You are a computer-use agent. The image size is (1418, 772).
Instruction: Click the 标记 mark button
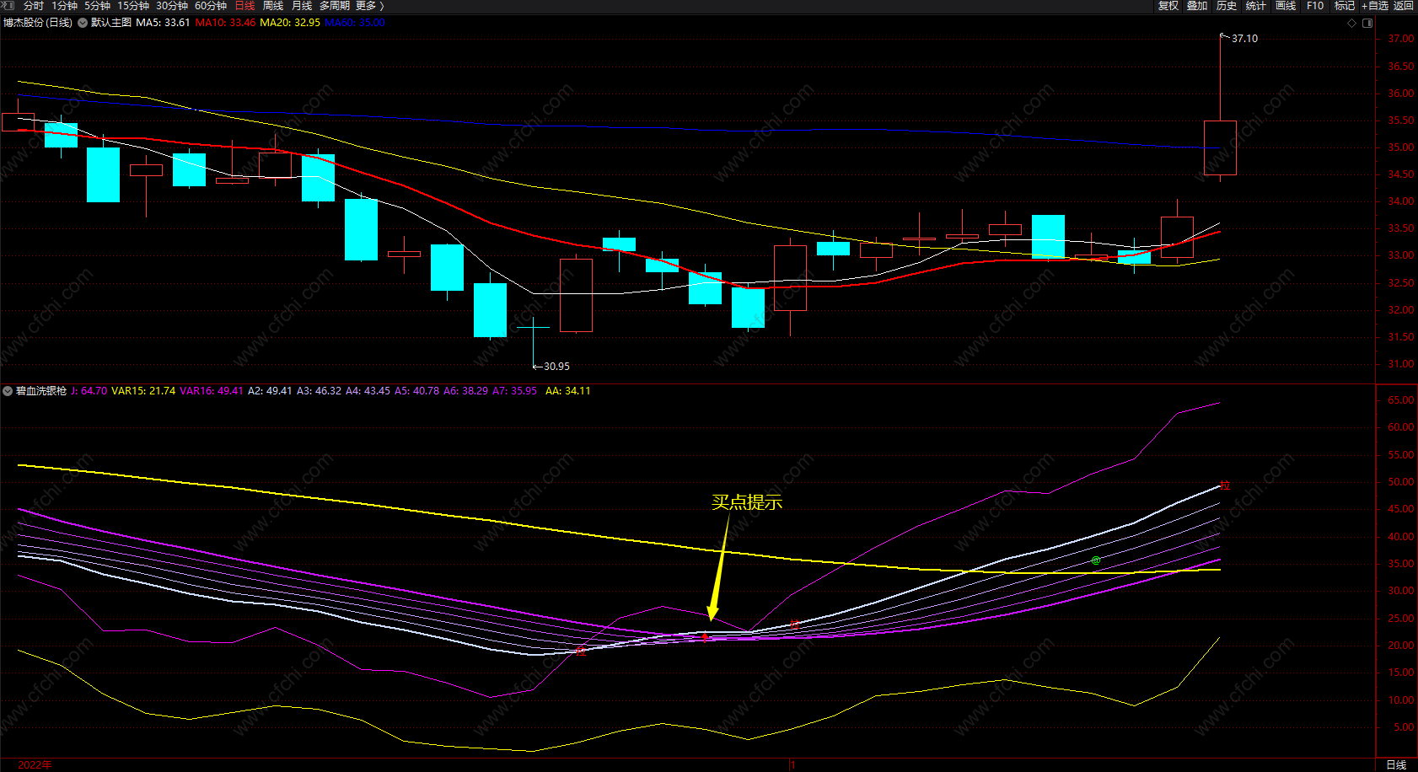click(1345, 6)
